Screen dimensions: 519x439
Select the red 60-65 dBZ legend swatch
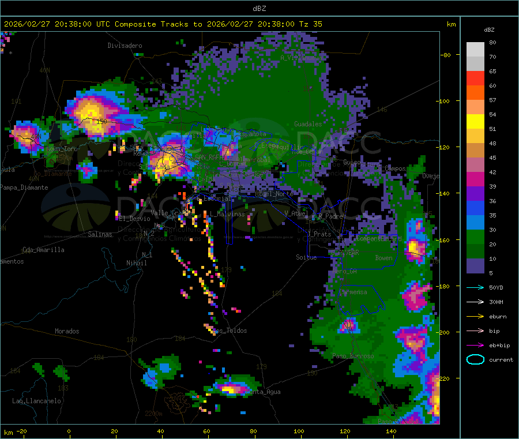click(475, 78)
